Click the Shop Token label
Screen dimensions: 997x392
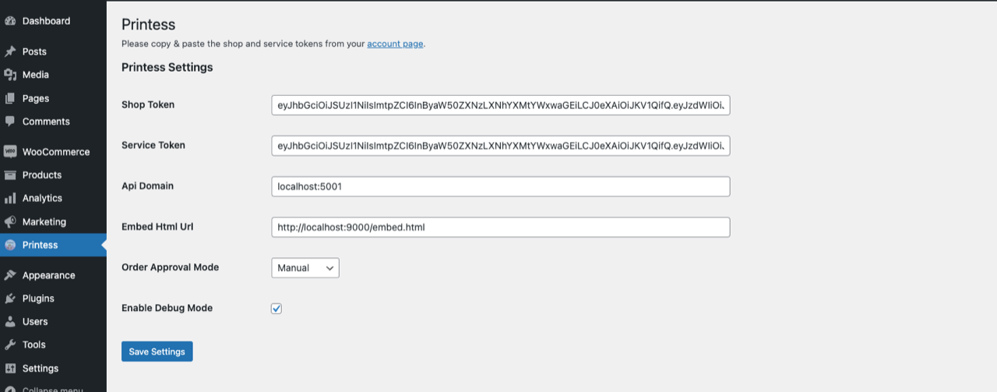coord(148,104)
